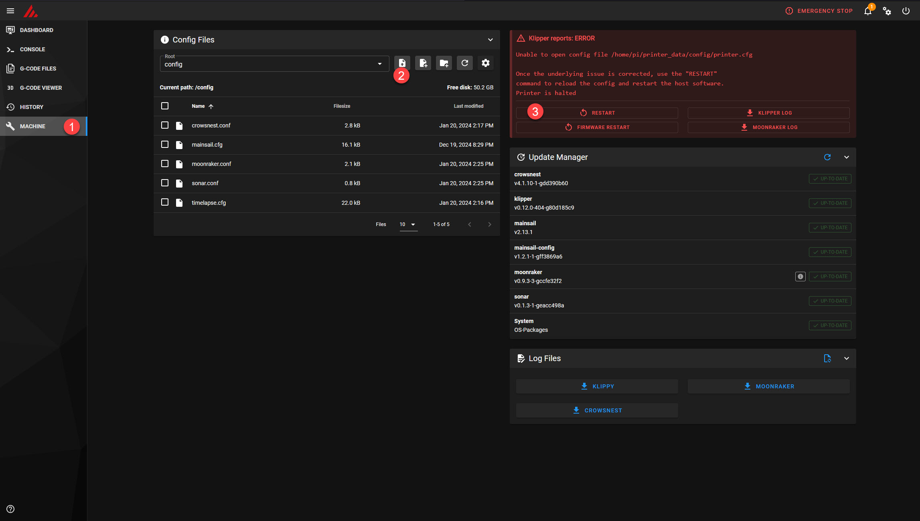Collapse the Update Manager panel
The image size is (920, 521).
coord(846,157)
